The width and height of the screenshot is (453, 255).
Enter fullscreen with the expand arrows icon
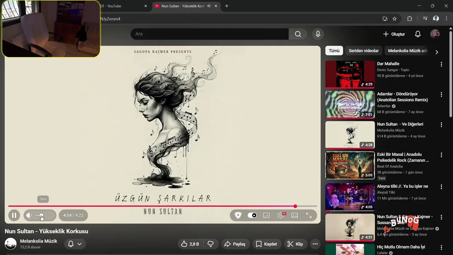click(x=309, y=215)
